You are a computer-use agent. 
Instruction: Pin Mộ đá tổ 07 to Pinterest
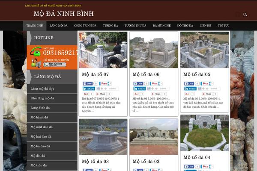pos(104,83)
